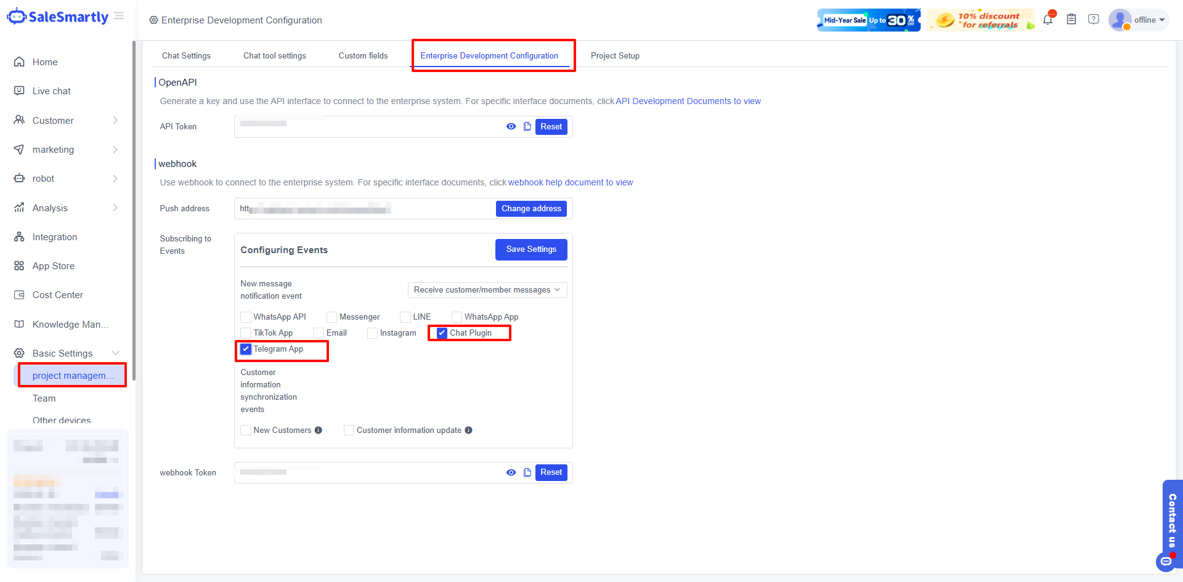This screenshot has width=1183, height=582.
Task: Check the LINE checkbox
Action: click(x=405, y=317)
